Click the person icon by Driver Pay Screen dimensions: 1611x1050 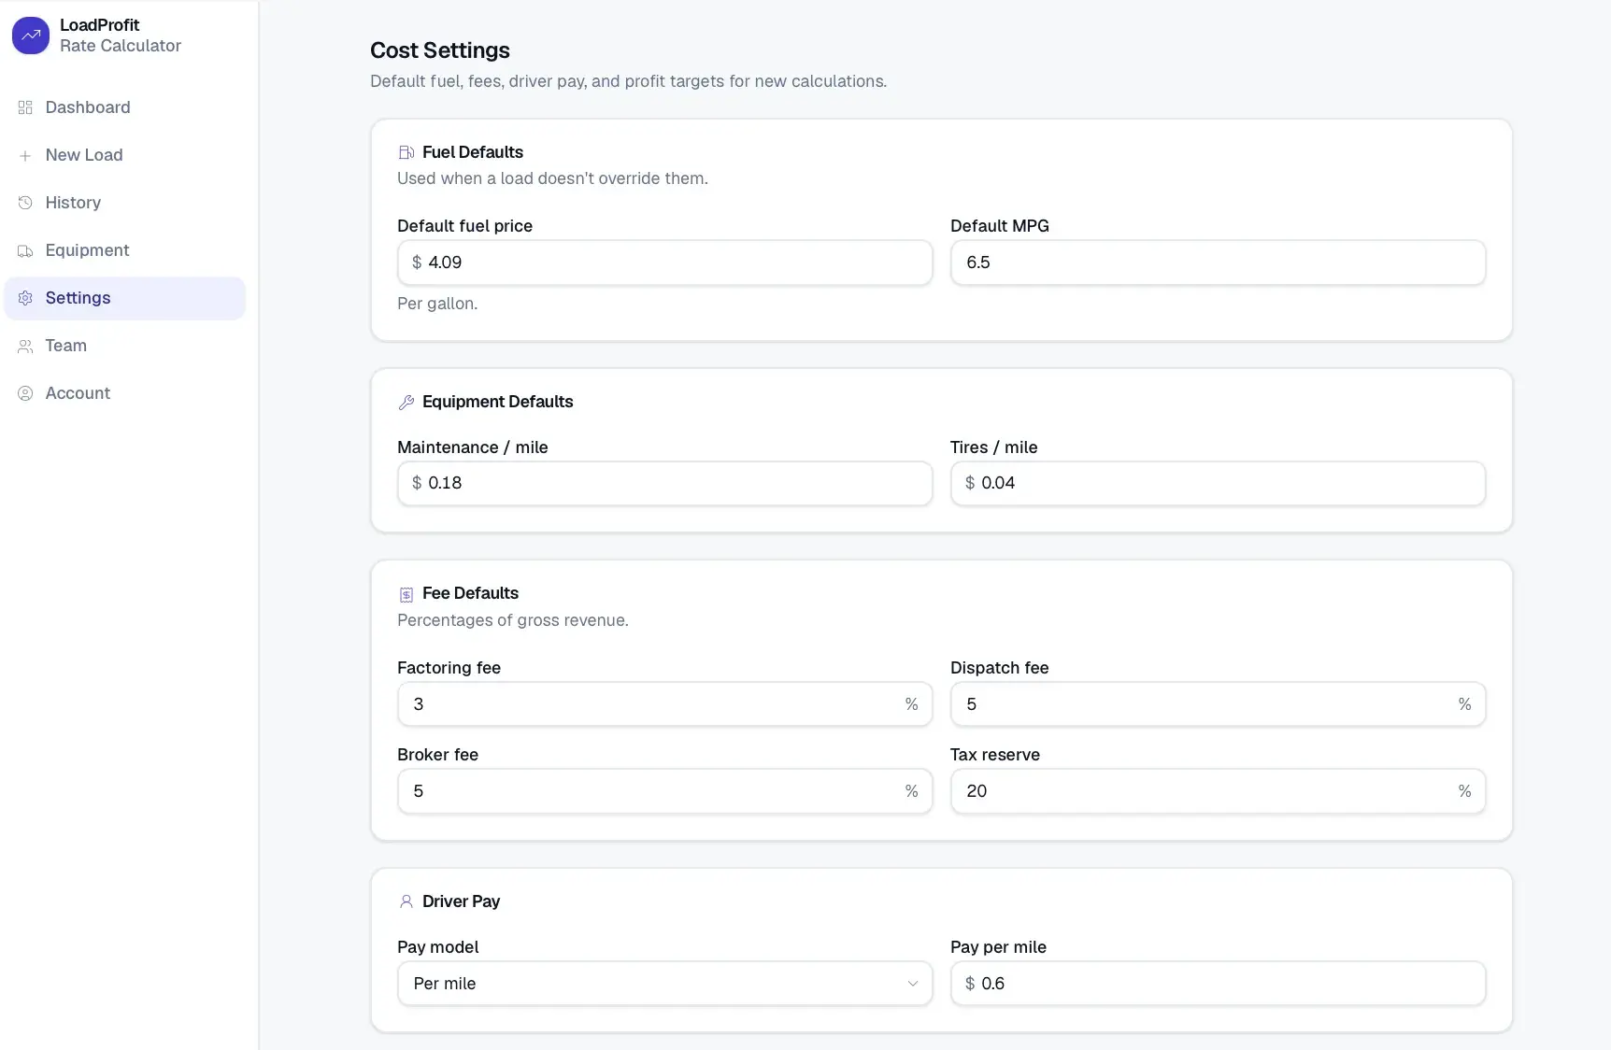406,901
